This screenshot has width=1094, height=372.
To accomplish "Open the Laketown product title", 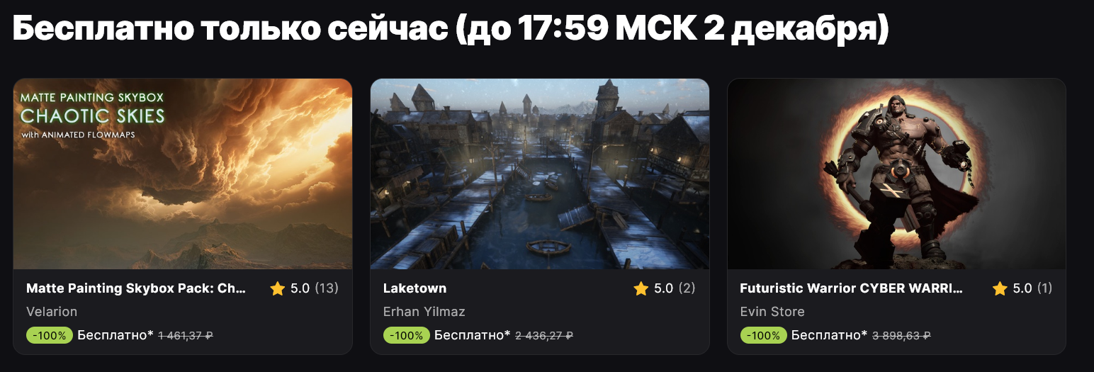I will (x=415, y=288).
